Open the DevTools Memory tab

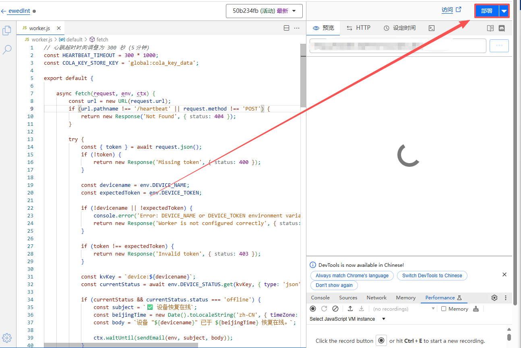(x=405, y=298)
